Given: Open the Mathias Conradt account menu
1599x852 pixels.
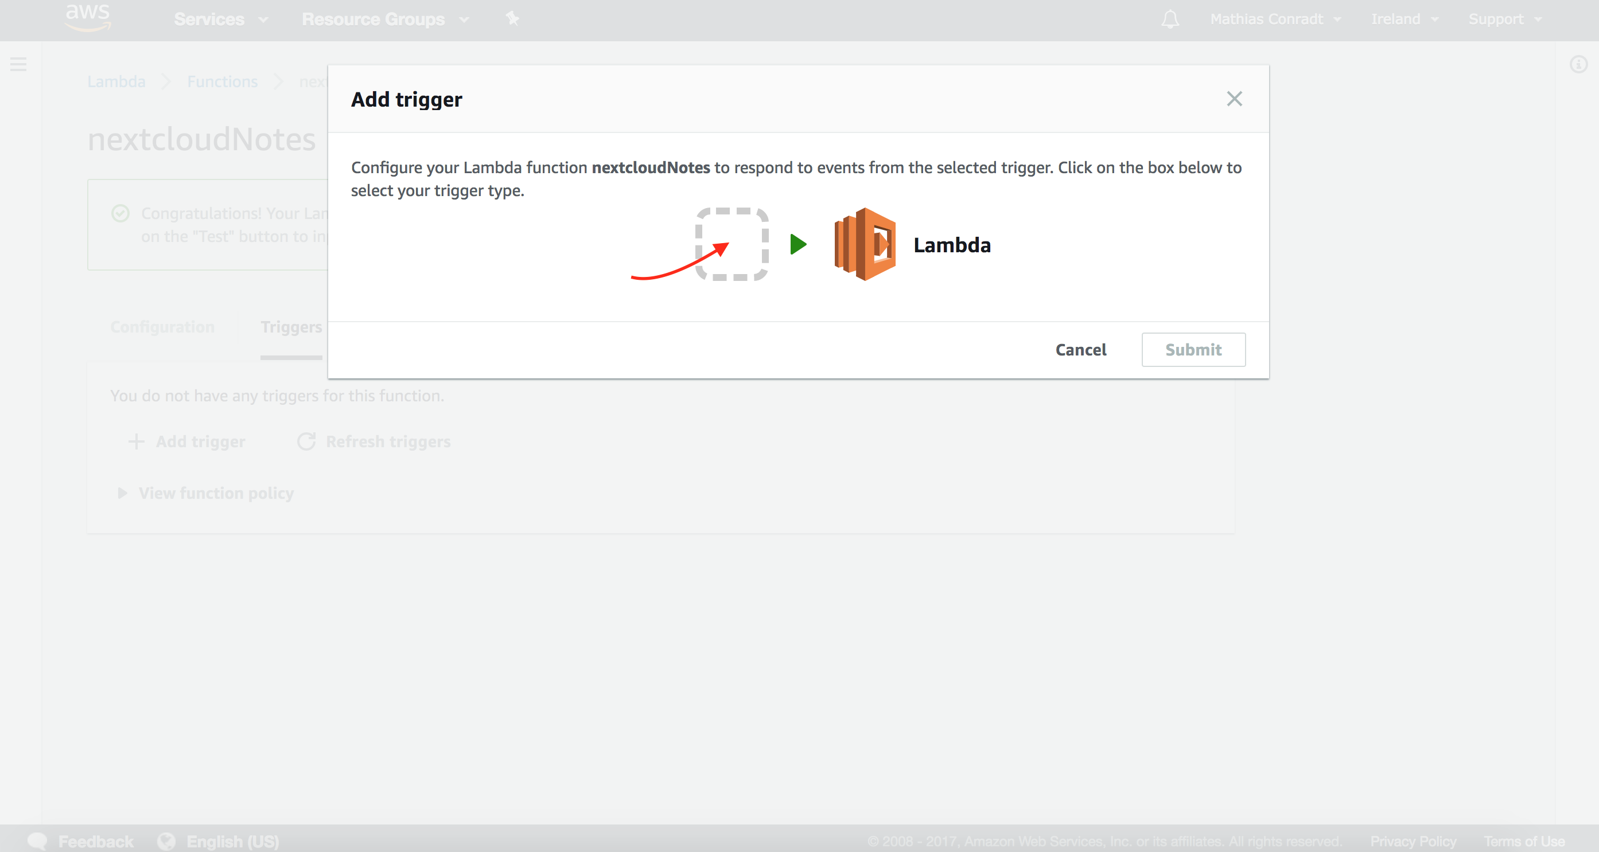Looking at the screenshot, I should (x=1275, y=19).
